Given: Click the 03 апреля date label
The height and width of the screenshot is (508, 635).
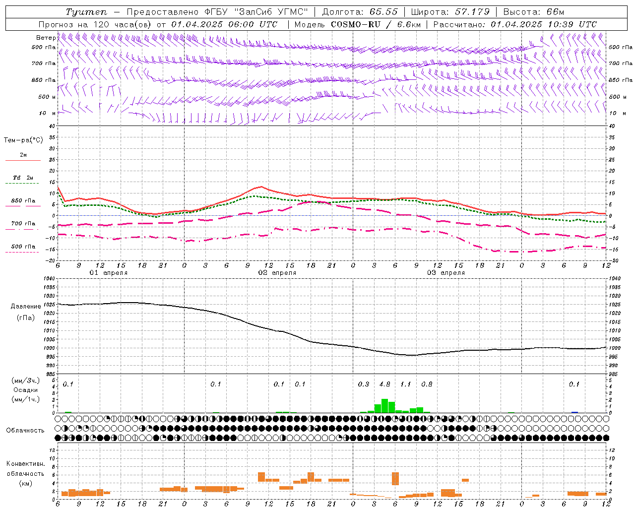Looking at the screenshot, I should click(x=445, y=273).
